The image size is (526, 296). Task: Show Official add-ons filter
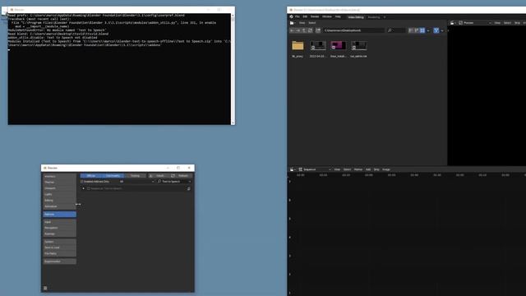point(91,175)
